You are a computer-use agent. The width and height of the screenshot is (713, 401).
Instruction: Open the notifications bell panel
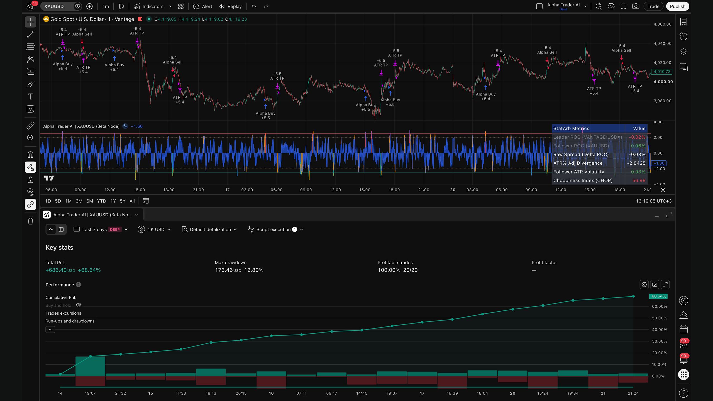tap(683, 359)
